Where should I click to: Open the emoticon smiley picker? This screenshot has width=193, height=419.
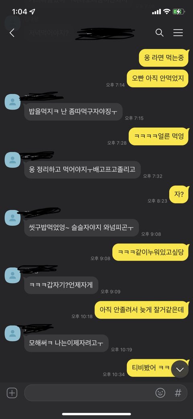[160, 393]
